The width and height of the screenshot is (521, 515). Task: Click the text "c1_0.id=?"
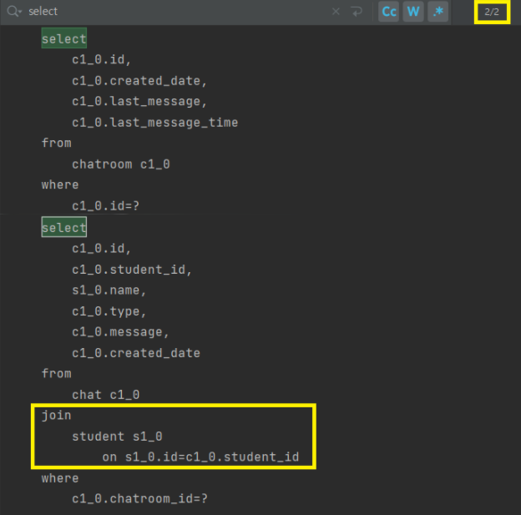click(106, 206)
